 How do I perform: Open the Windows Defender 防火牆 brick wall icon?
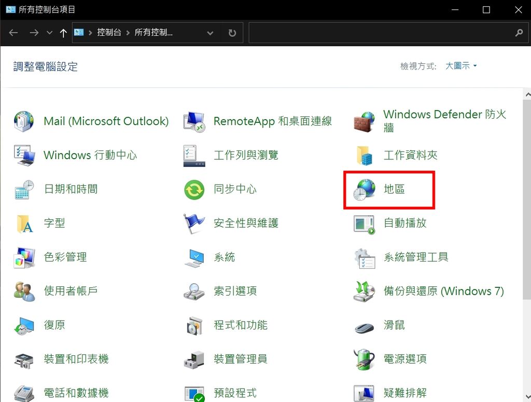coord(364,121)
